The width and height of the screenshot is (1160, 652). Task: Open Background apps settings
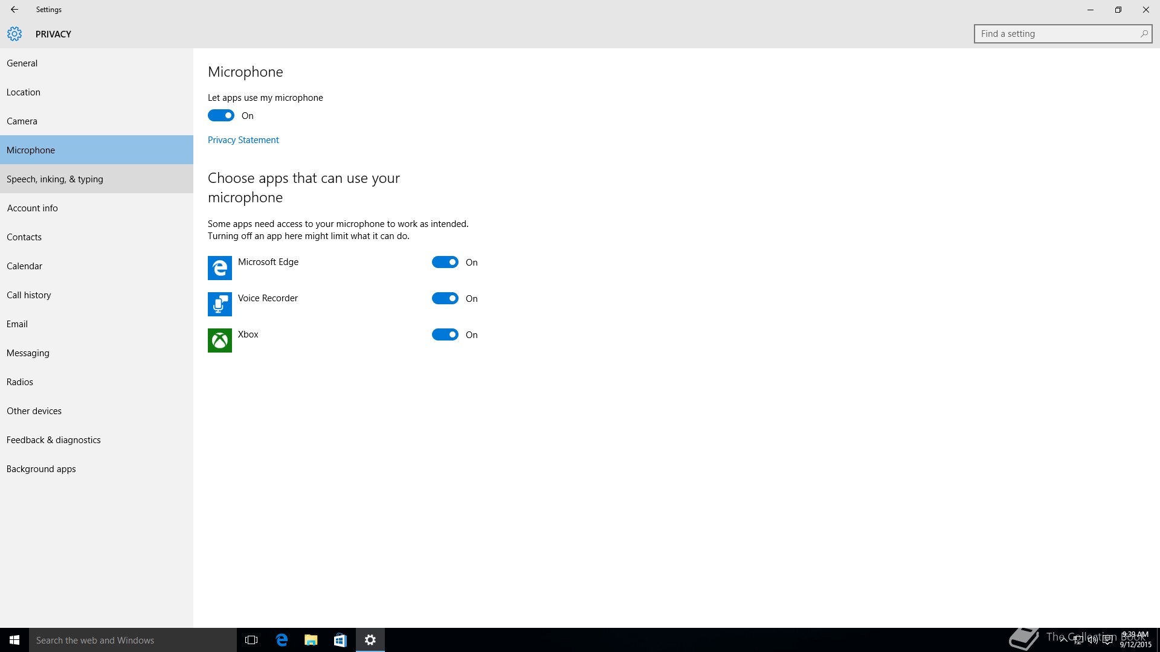(97, 468)
